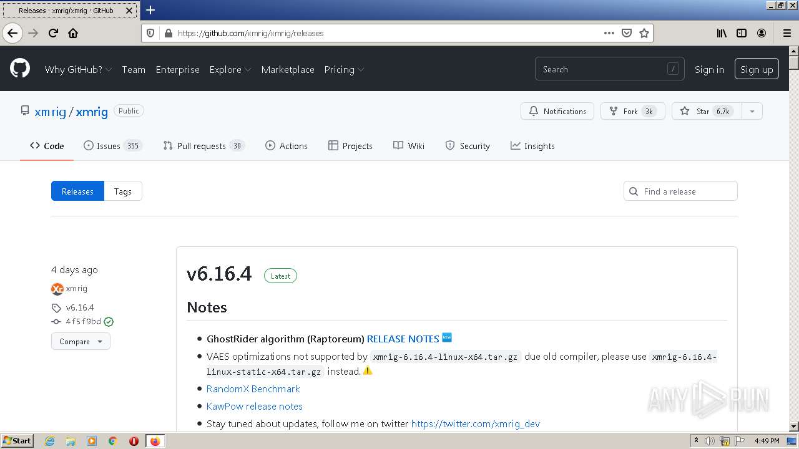Open the Security tab
The image size is (799, 449).
468,146
